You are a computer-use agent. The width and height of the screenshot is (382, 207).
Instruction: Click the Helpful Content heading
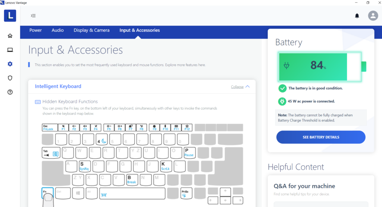296,167
